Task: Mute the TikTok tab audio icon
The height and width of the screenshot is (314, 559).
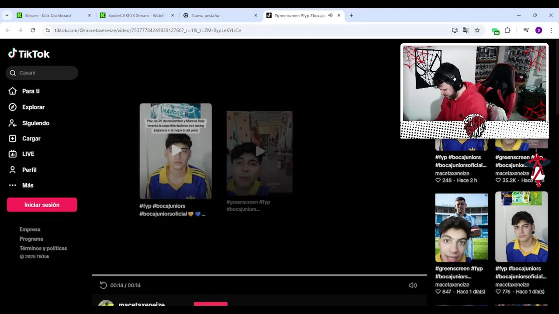Action: (x=330, y=15)
